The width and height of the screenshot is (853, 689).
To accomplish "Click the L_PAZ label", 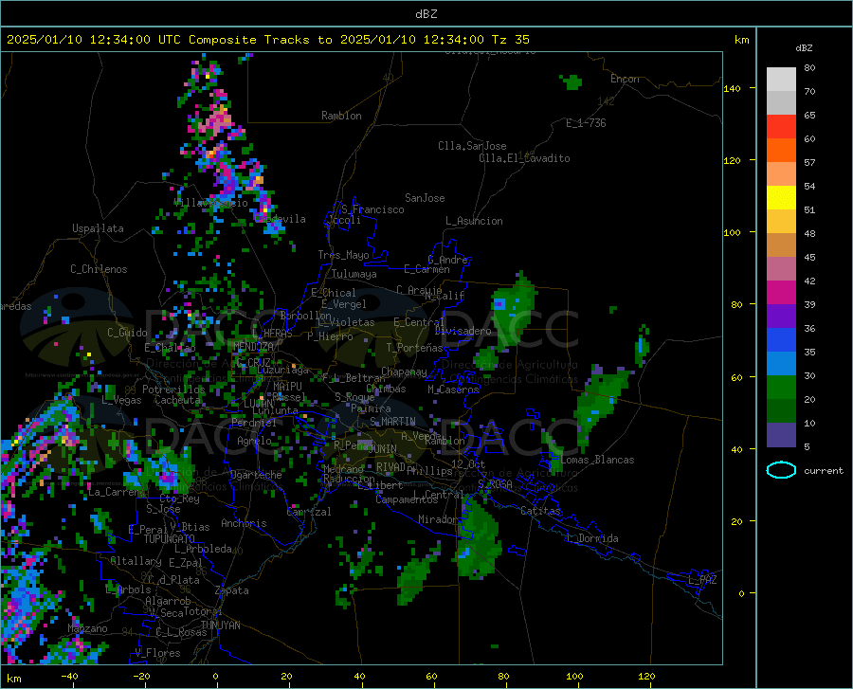I will (x=703, y=580).
